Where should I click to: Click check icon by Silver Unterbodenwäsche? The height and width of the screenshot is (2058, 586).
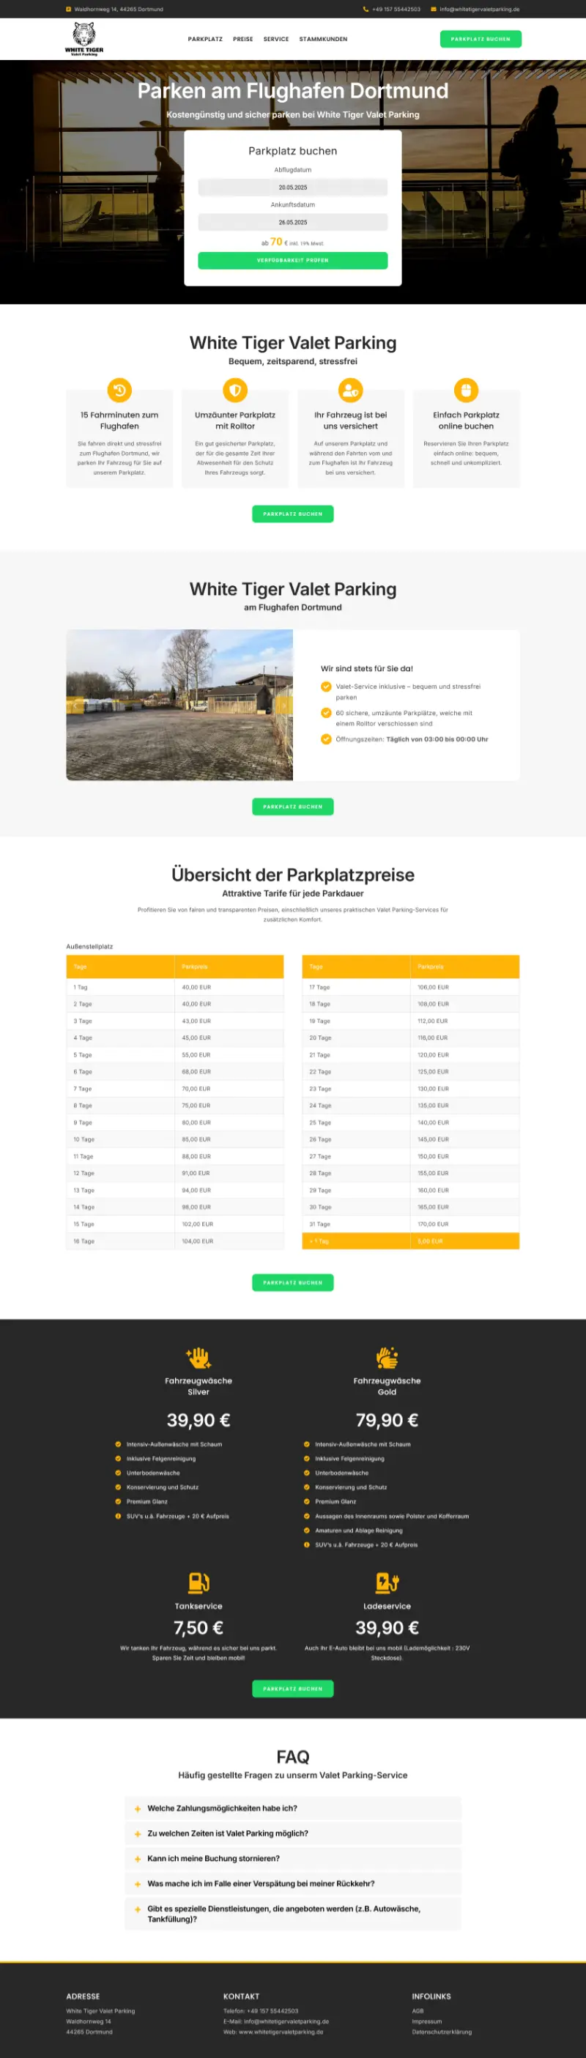(118, 1473)
